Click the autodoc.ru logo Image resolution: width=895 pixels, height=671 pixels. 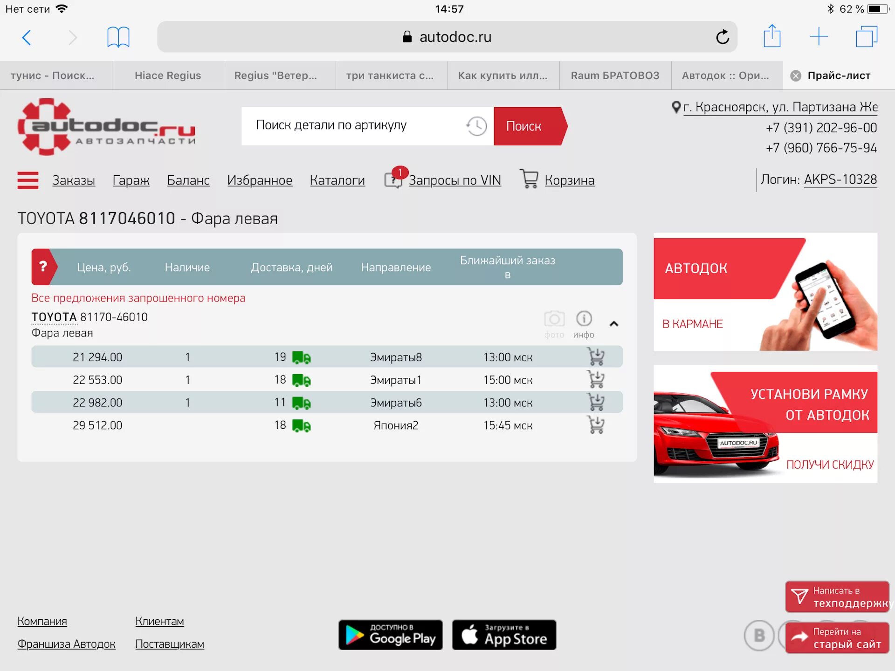[x=106, y=126]
